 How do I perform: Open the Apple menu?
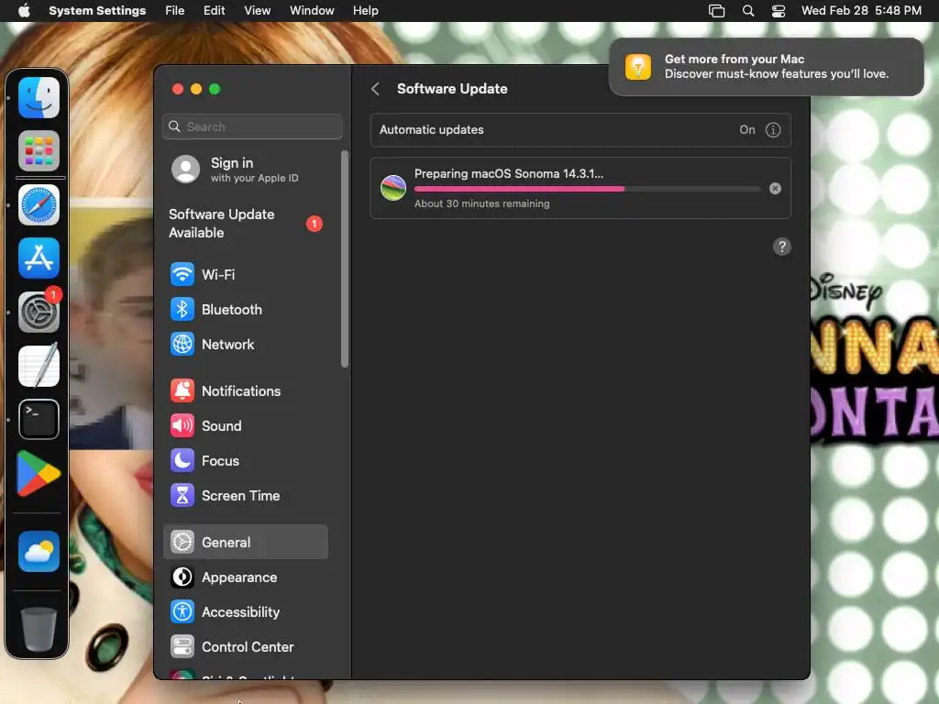click(x=24, y=11)
